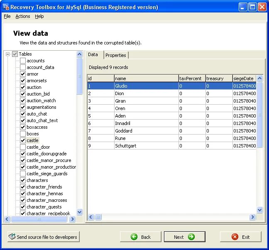The height and width of the screenshot is (250, 269).
Task: Click the treasury column header
Action: click(219, 78)
